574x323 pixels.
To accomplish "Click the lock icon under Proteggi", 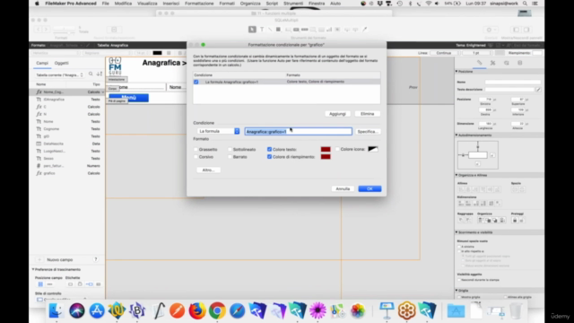I will (x=515, y=220).
